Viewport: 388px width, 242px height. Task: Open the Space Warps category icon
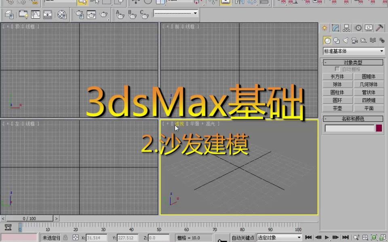point(372,40)
